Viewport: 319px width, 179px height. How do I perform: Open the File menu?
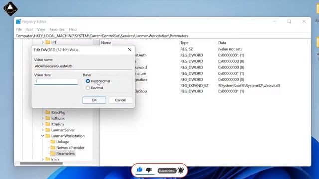(19, 29)
